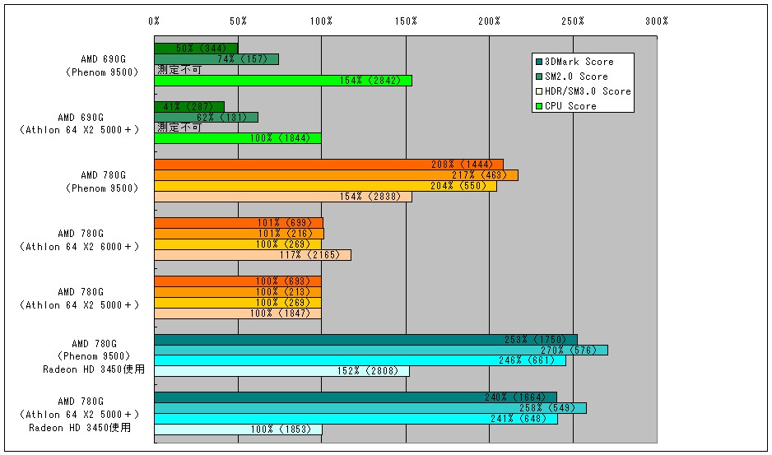772x455 pixels.
Task: Click the 100% (1844) bar
Action: [x=238, y=138]
